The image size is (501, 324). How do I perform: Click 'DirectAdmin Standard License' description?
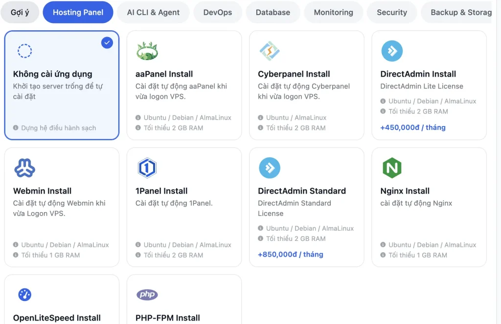(x=294, y=208)
